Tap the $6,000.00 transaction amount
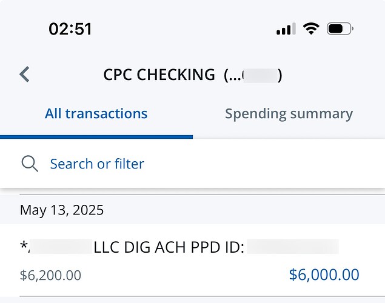 pyautogui.click(x=324, y=275)
